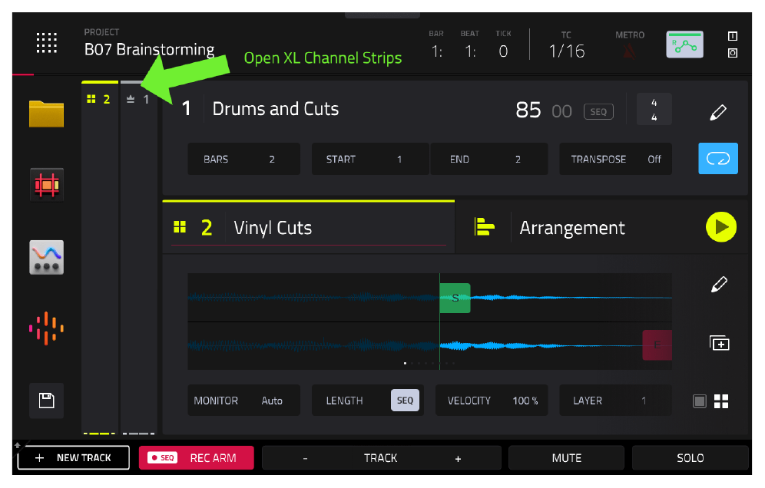Screen dimensions: 765x488
Task: Open the green automation icon
Action: [684, 45]
